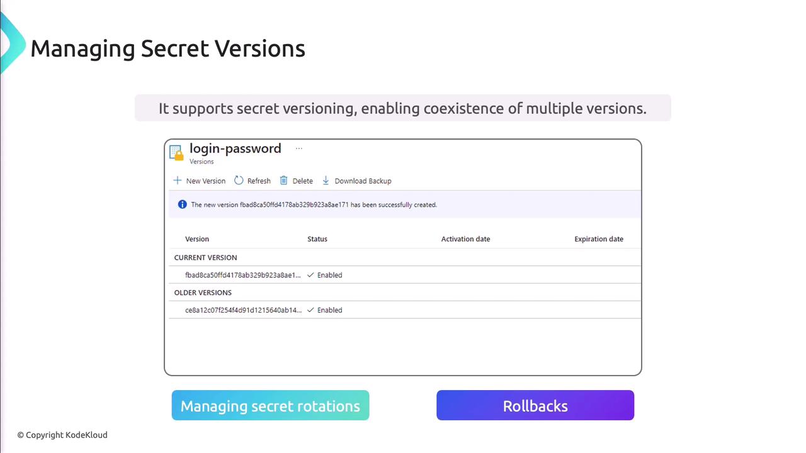Click the login-password secret lock icon
Viewport: 806px width, 453px height.
(176, 153)
